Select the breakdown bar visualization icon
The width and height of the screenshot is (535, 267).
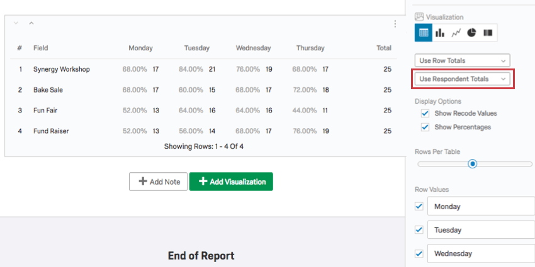pos(487,33)
